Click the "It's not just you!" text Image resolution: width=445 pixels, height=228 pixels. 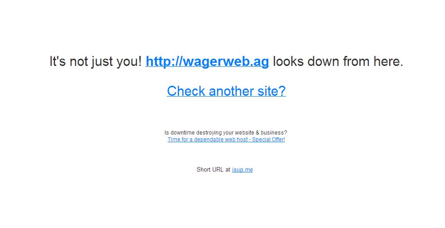[96, 62]
